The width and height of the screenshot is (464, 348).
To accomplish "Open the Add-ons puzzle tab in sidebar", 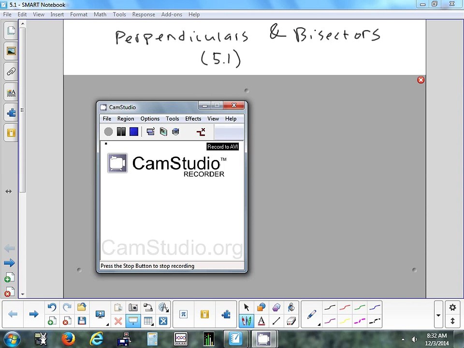I will click(11, 113).
